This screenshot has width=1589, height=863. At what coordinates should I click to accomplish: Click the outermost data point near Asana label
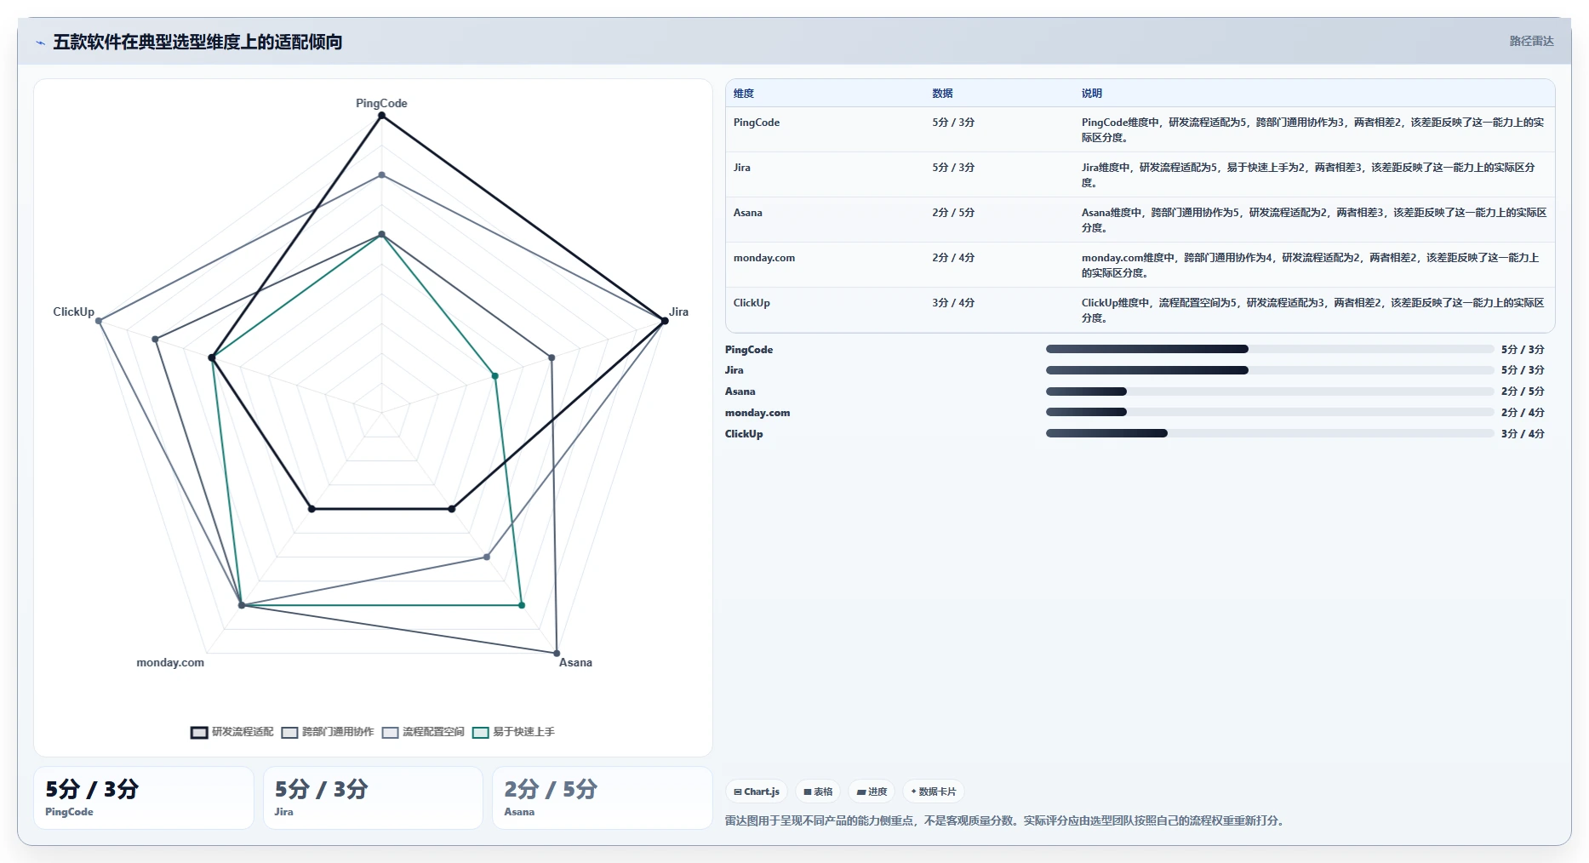click(557, 654)
